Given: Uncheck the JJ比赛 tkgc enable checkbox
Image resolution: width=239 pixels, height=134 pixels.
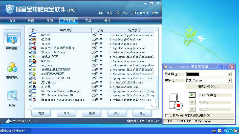Looking at the screenshot, I should [x=30, y=87].
